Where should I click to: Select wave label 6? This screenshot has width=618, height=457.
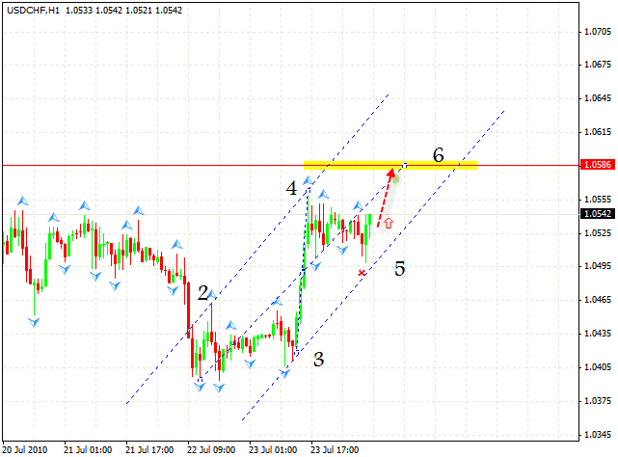pyautogui.click(x=439, y=155)
